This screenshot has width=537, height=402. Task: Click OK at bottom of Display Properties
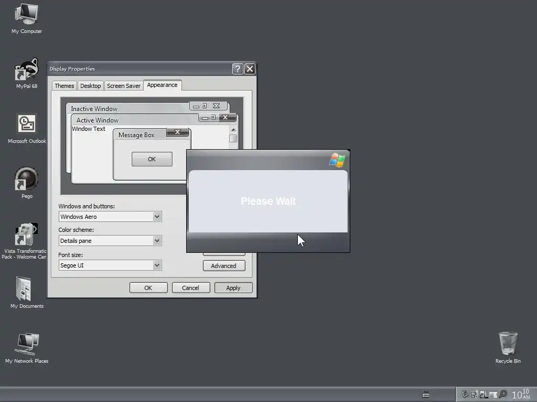click(x=148, y=288)
